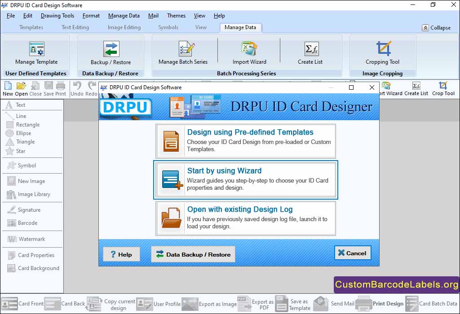The image size is (460, 314).
Task: Click Crop Tool in toolbar
Action: pos(443,89)
